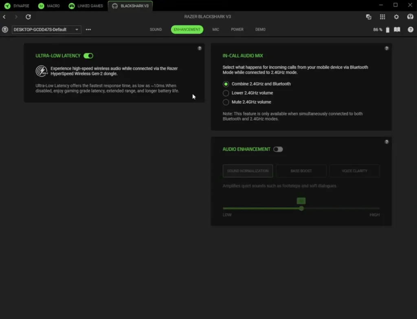Toggle the Ultra-Low Latency switch
The image size is (417, 319).
pos(88,56)
